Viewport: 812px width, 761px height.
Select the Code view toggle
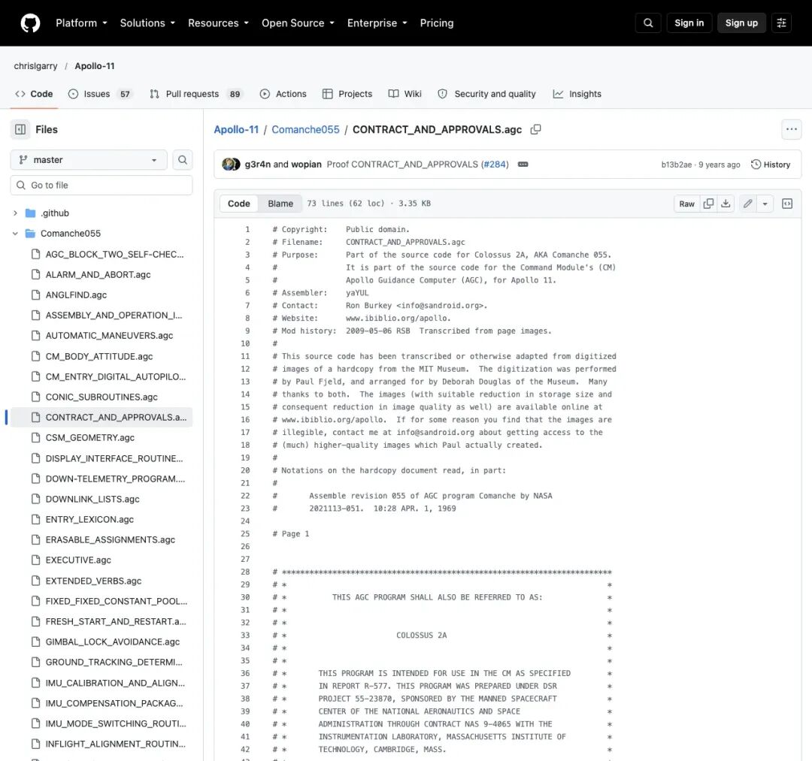[x=239, y=204]
